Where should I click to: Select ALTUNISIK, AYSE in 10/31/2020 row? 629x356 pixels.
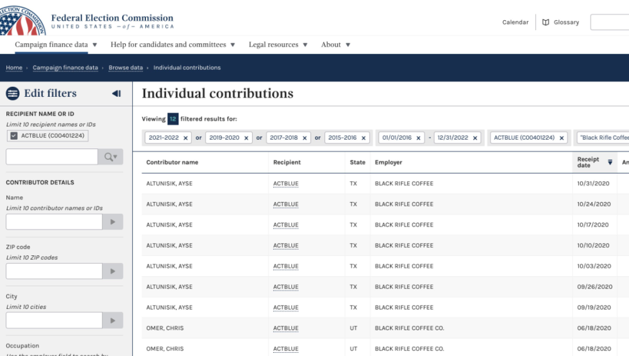(169, 184)
